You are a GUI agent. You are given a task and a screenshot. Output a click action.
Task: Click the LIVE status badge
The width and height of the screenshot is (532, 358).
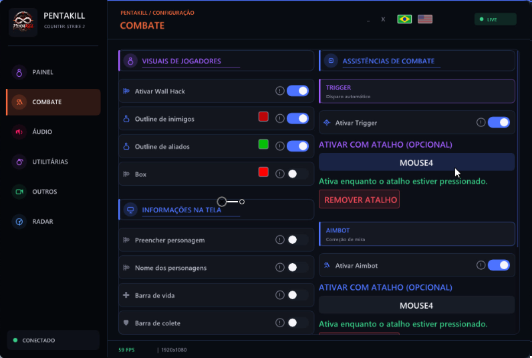pos(495,19)
